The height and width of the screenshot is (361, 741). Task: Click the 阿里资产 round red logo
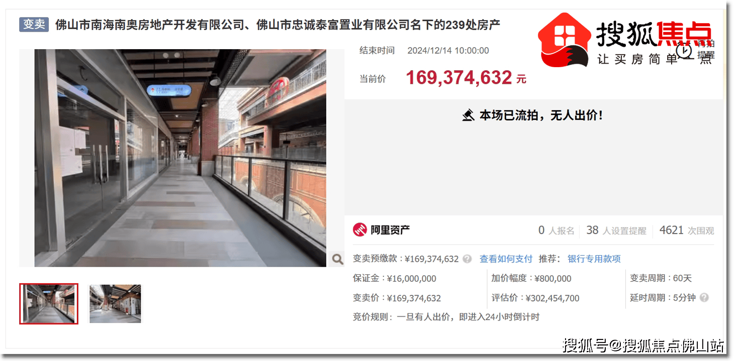360,230
